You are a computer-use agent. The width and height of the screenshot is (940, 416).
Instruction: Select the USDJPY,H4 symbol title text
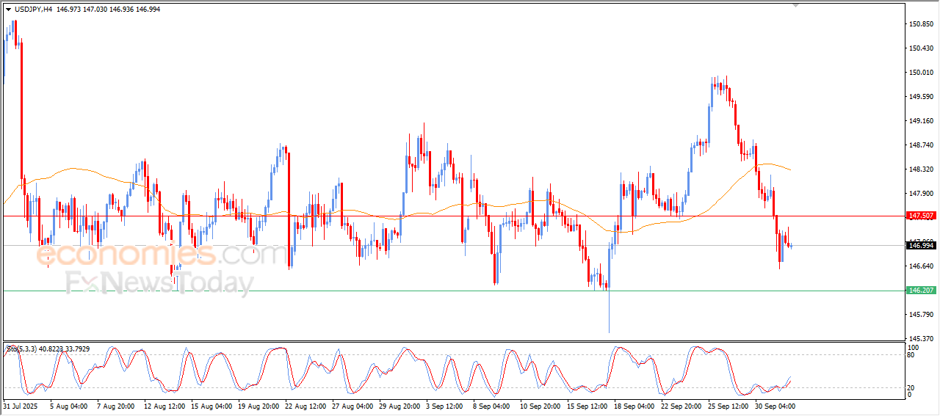click(x=32, y=9)
